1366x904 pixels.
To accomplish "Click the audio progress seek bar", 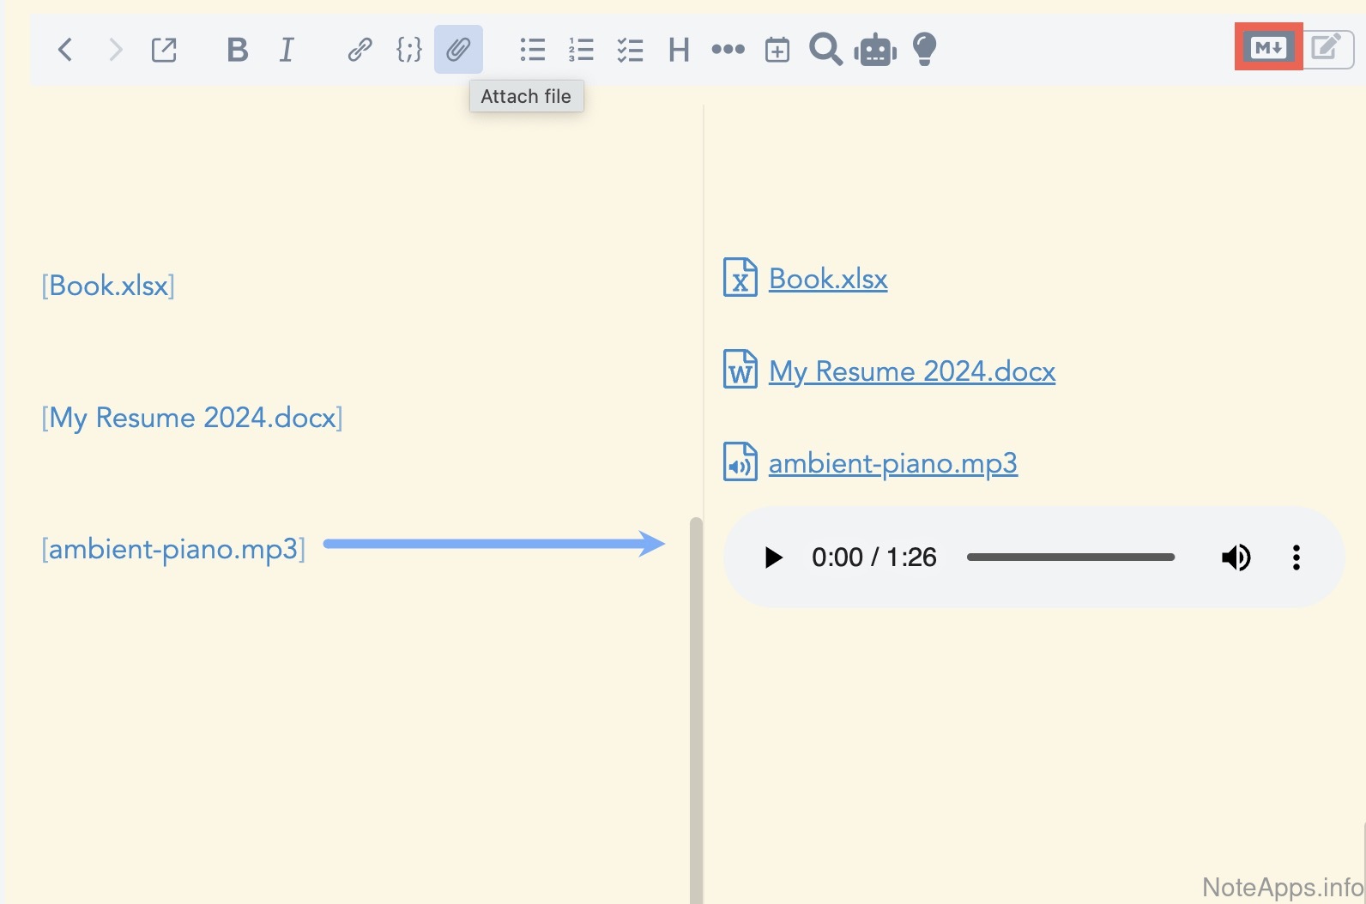I will tap(1070, 557).
